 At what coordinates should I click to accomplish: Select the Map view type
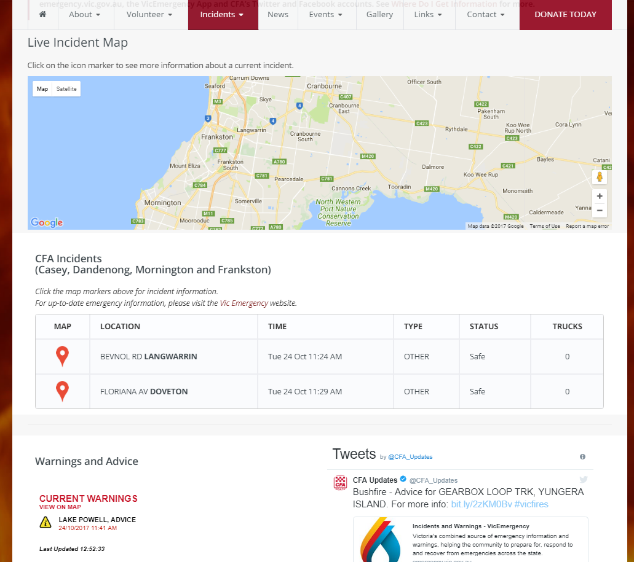pos(42,89)
